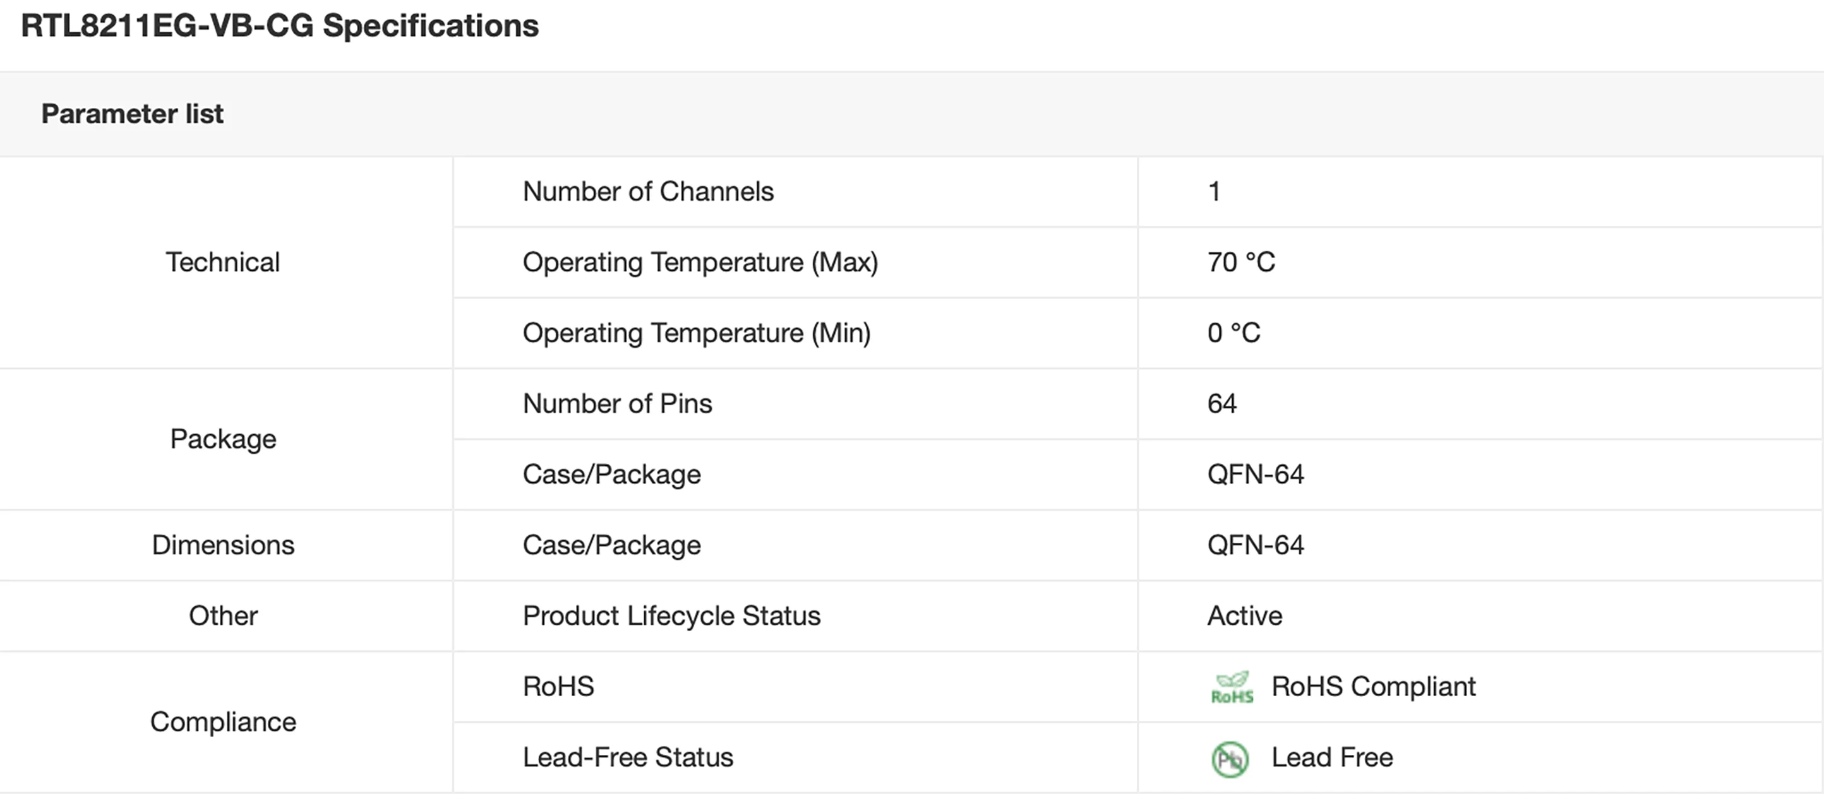Viewport: 1824px width, 794px height.
Task: Click the Number of Channels label
Action: click(648, 192)
